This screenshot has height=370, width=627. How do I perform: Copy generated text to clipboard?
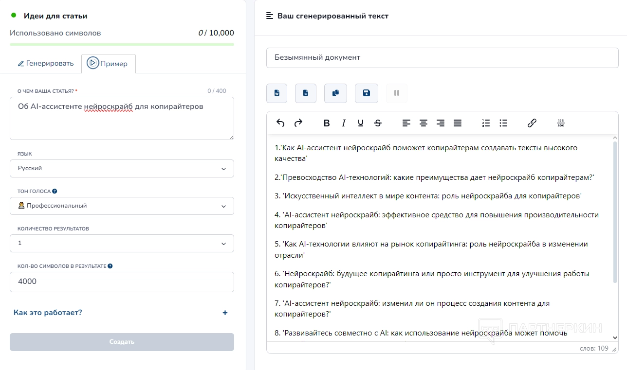point(335,93)
